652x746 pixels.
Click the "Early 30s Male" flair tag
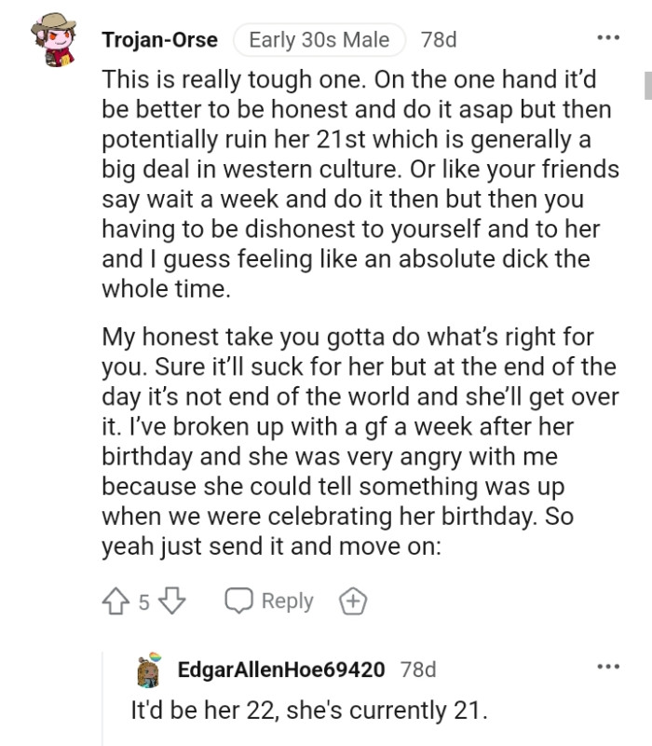319,40
